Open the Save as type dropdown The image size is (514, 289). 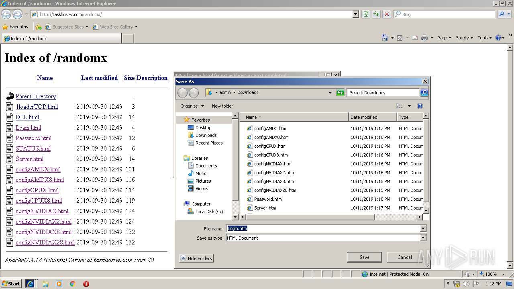(x=423, y=238)
